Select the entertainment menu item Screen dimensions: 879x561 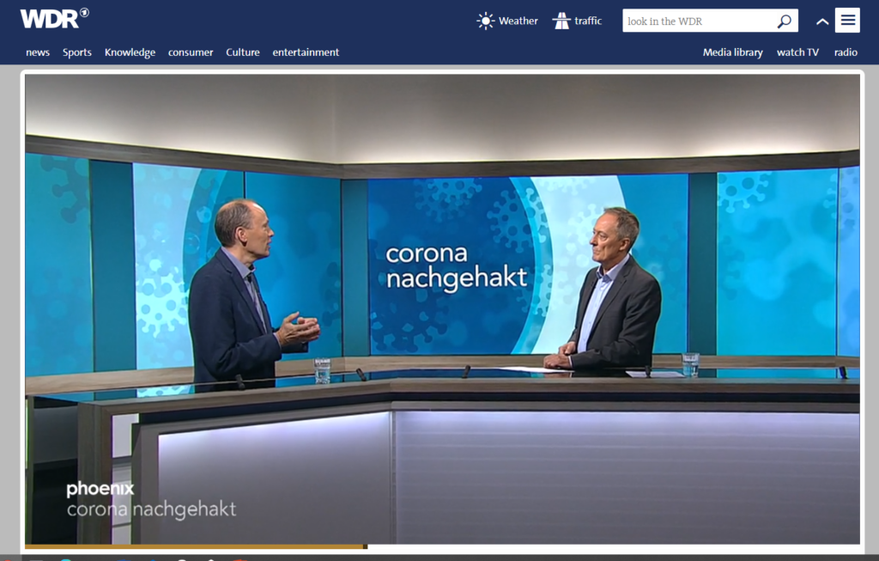point(306,52)
